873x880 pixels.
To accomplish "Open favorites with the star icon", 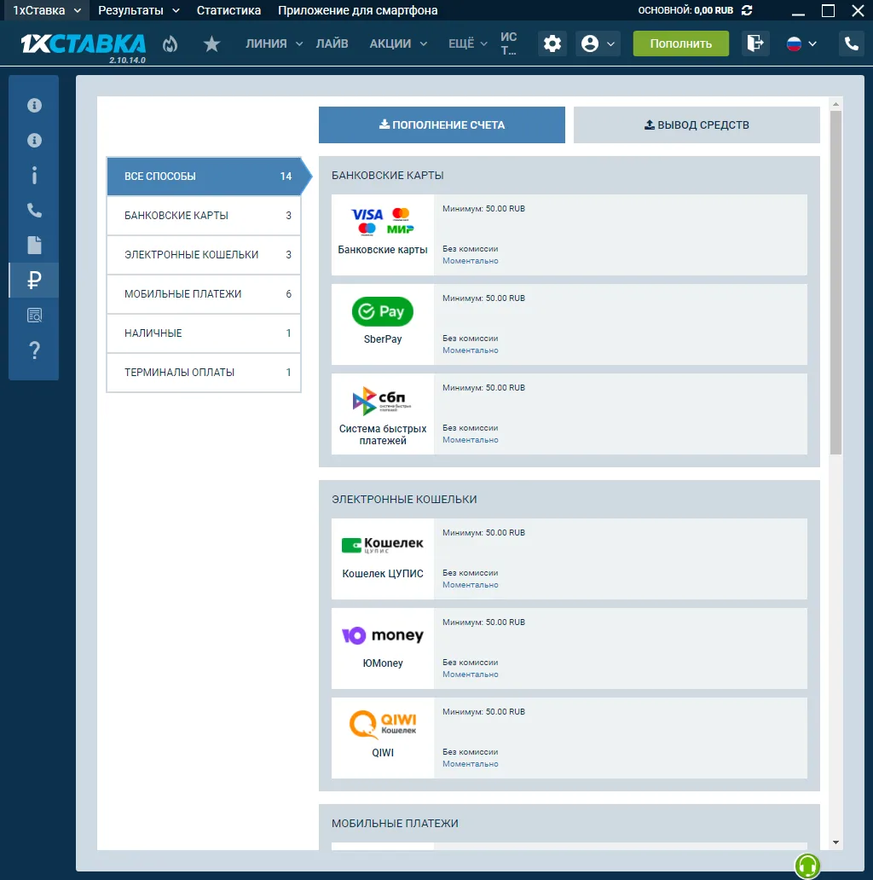I will point(212,44).
